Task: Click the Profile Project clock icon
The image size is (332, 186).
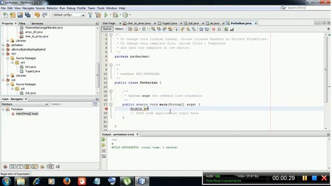Action: pos(126,15)
